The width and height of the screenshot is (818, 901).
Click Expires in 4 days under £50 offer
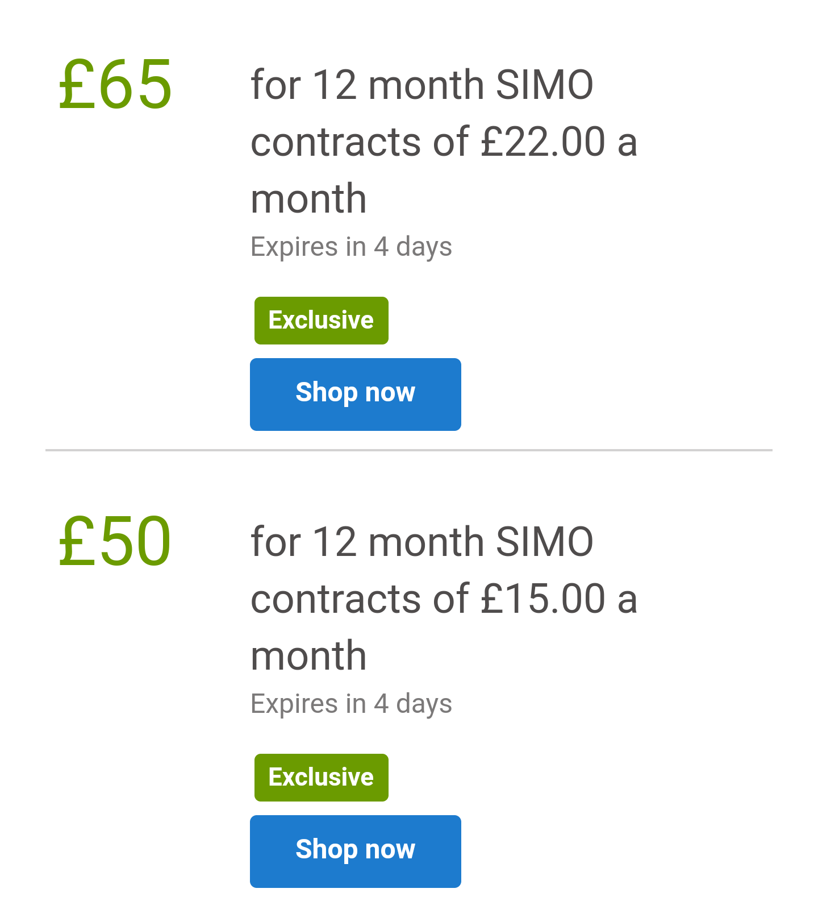351,704
